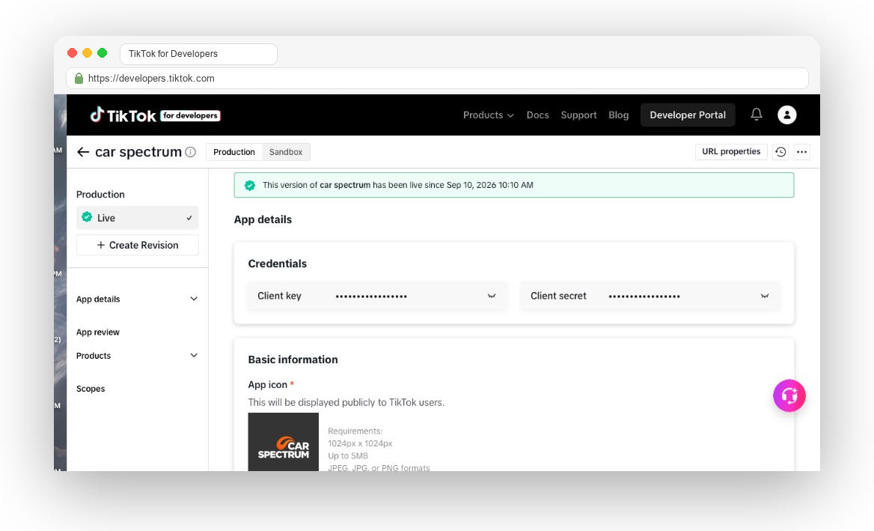
Task: Open the pink support chat bubble
Action: [789, 395]
